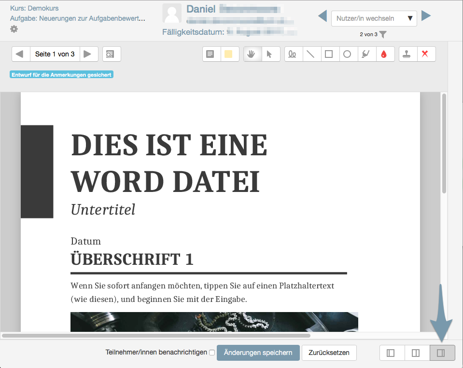
Task: Activate the hand drag tool
Action: click(252, 54)
